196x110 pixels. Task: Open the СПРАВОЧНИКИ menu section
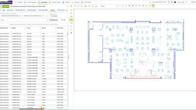tap(55, 2)
